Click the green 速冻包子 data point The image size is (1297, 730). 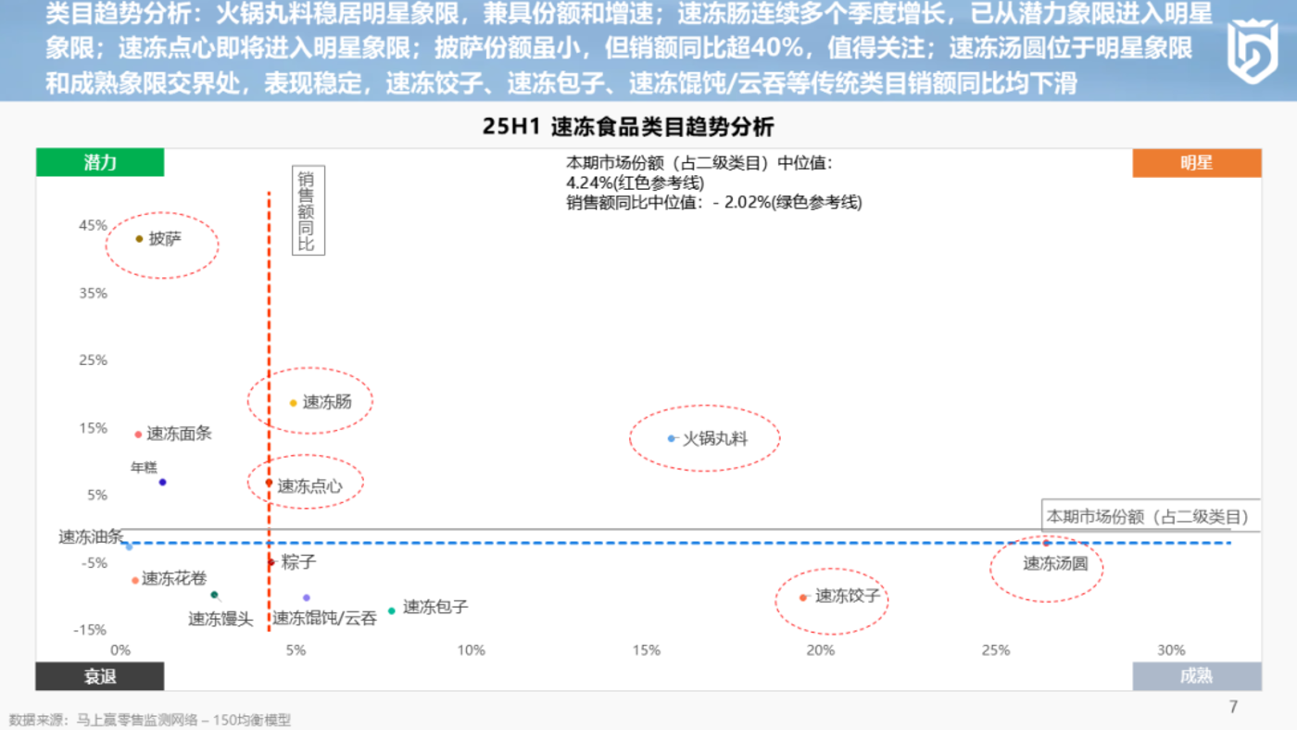(392, 610)
